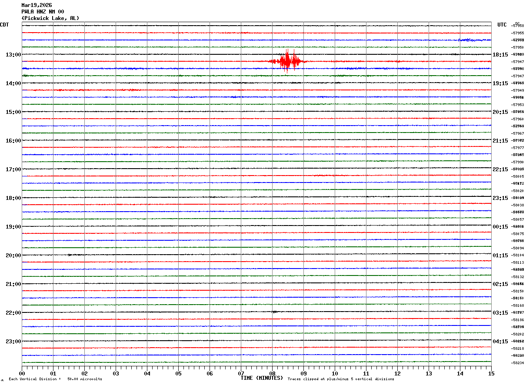Viewport: 526px width, 385px height.
Task: Click the "20:15" UTC time label
Action: [x=500, y=112]
